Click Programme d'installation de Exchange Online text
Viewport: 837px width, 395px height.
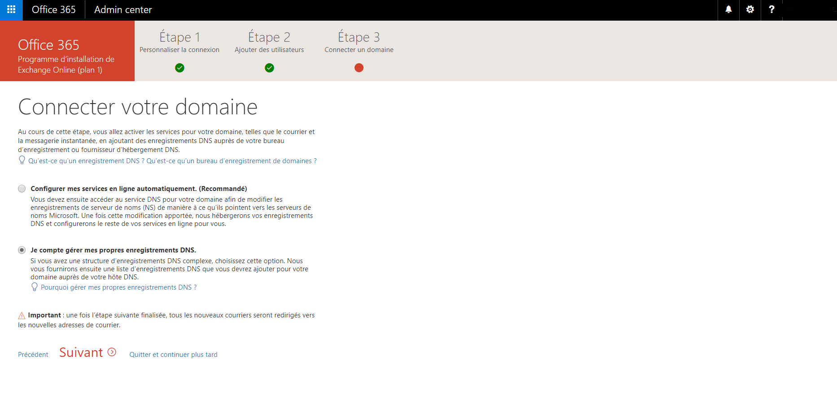click(x=66, y=65)
